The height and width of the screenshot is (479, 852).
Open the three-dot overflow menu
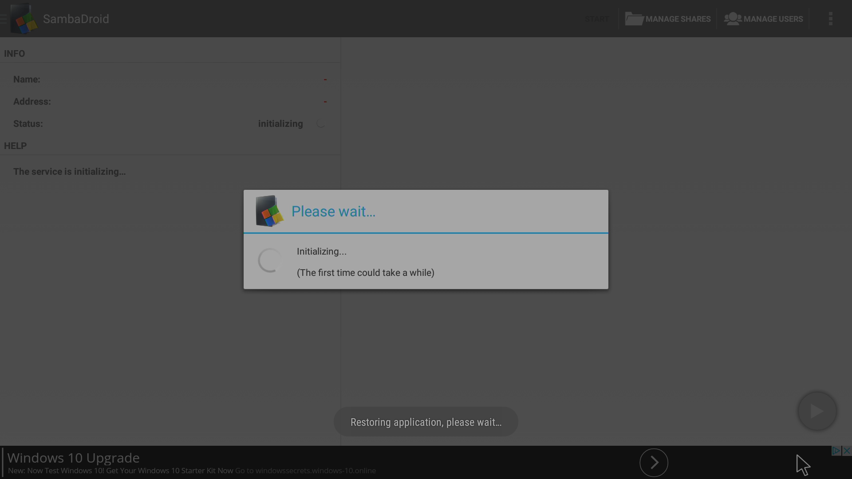(830, 19)
